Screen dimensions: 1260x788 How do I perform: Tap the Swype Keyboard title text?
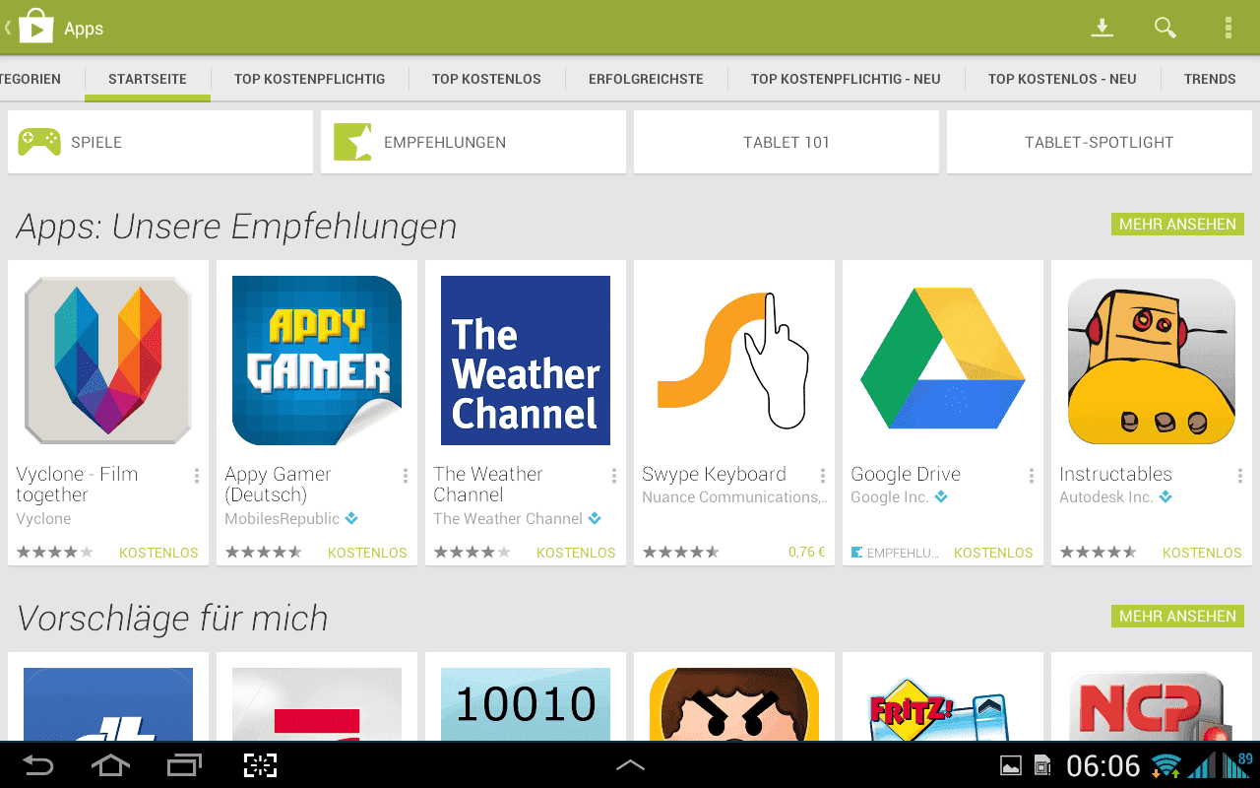coord(714,474)
